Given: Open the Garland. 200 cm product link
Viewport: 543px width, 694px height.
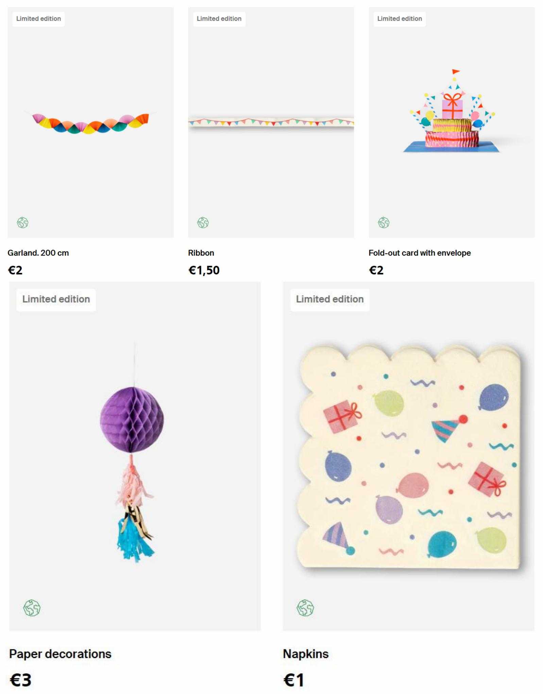Looking at the screenshot, I should [x=38, y=253].
